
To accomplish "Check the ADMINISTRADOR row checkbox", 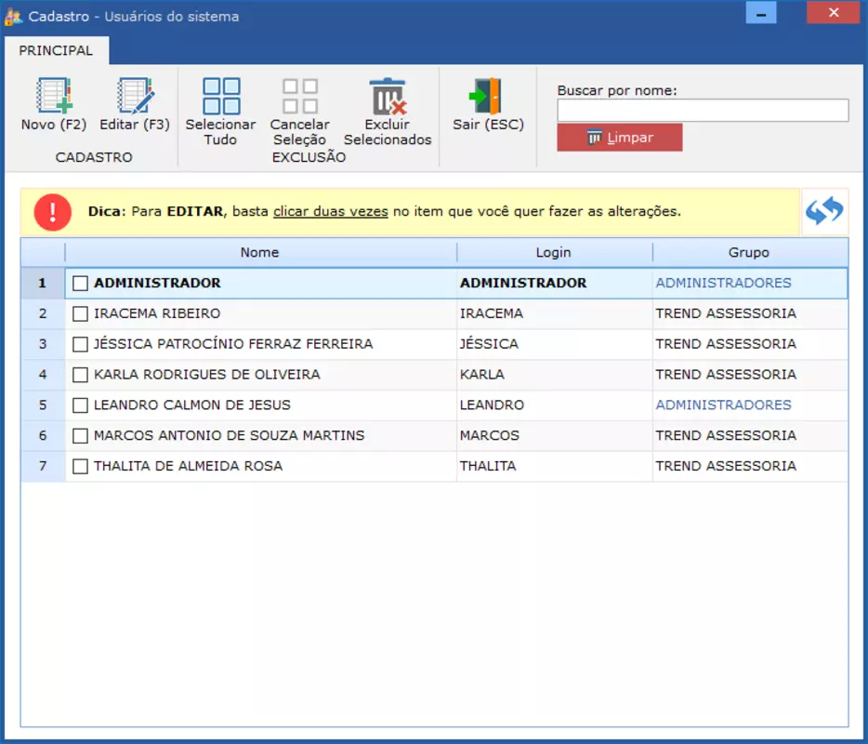I will [x=80, y=283].
